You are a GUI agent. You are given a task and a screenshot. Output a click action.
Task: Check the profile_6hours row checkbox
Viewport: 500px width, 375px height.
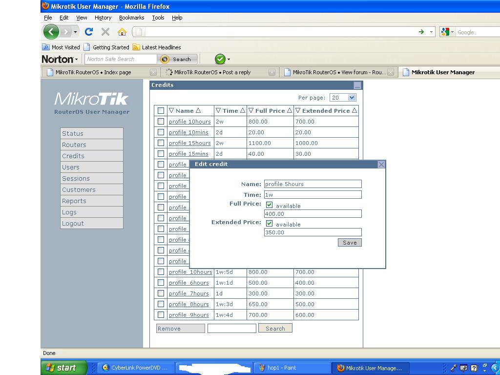coord(161,283)
